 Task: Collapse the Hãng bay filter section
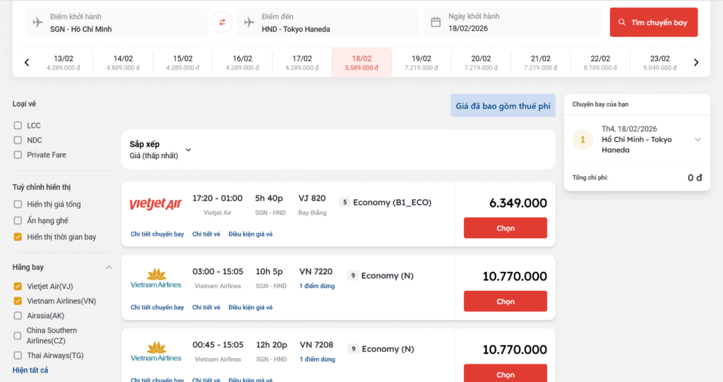pyautogui.click(x=109, y=268)
